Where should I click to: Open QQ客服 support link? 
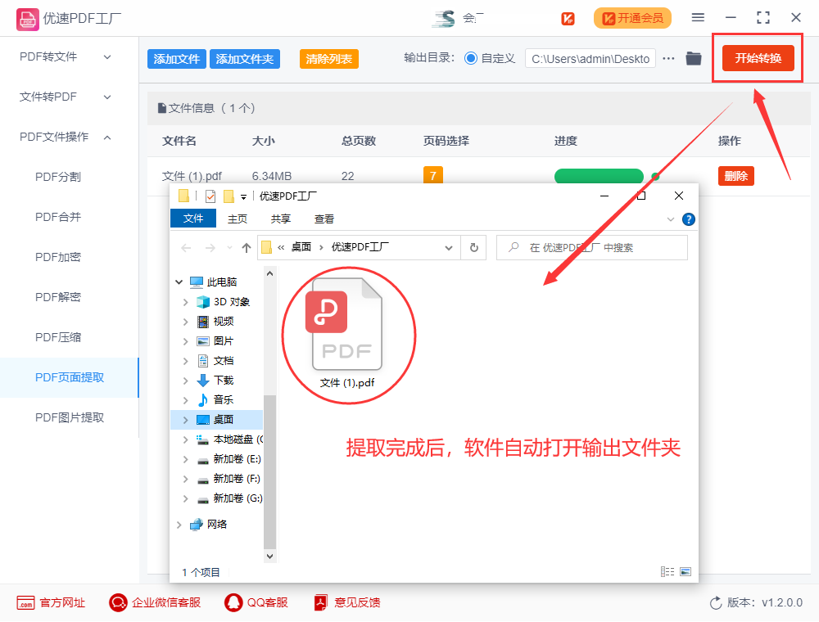256,602
